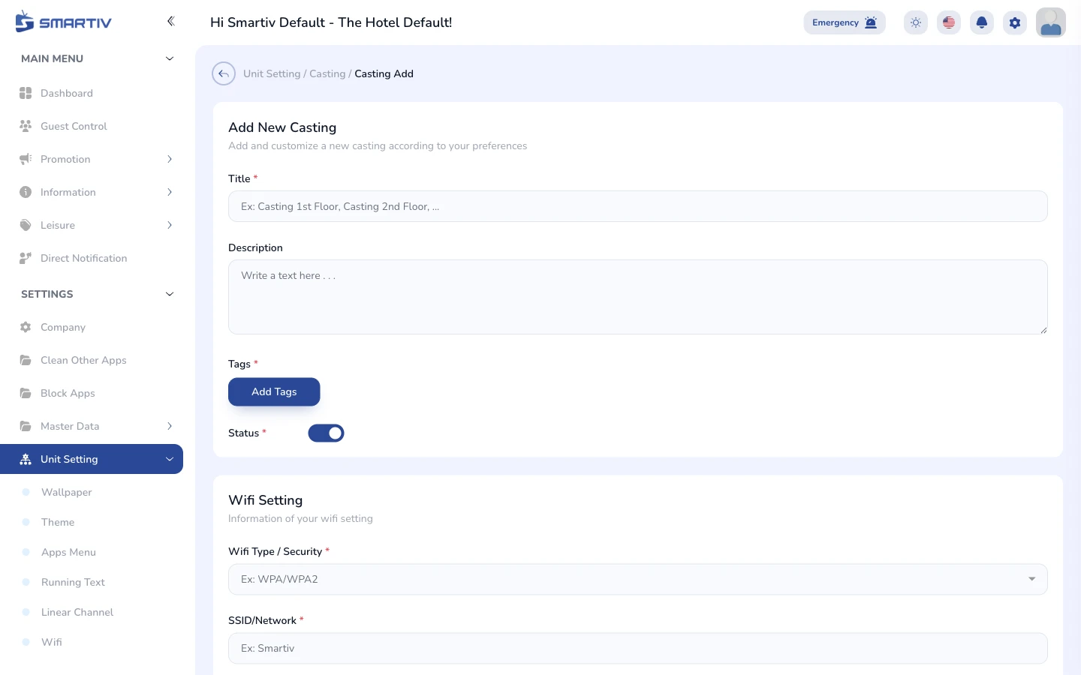This screenshot has width=1081, height=675.
Task: Open Theme in Unit Setting submenu
Action: click(58, 522)
